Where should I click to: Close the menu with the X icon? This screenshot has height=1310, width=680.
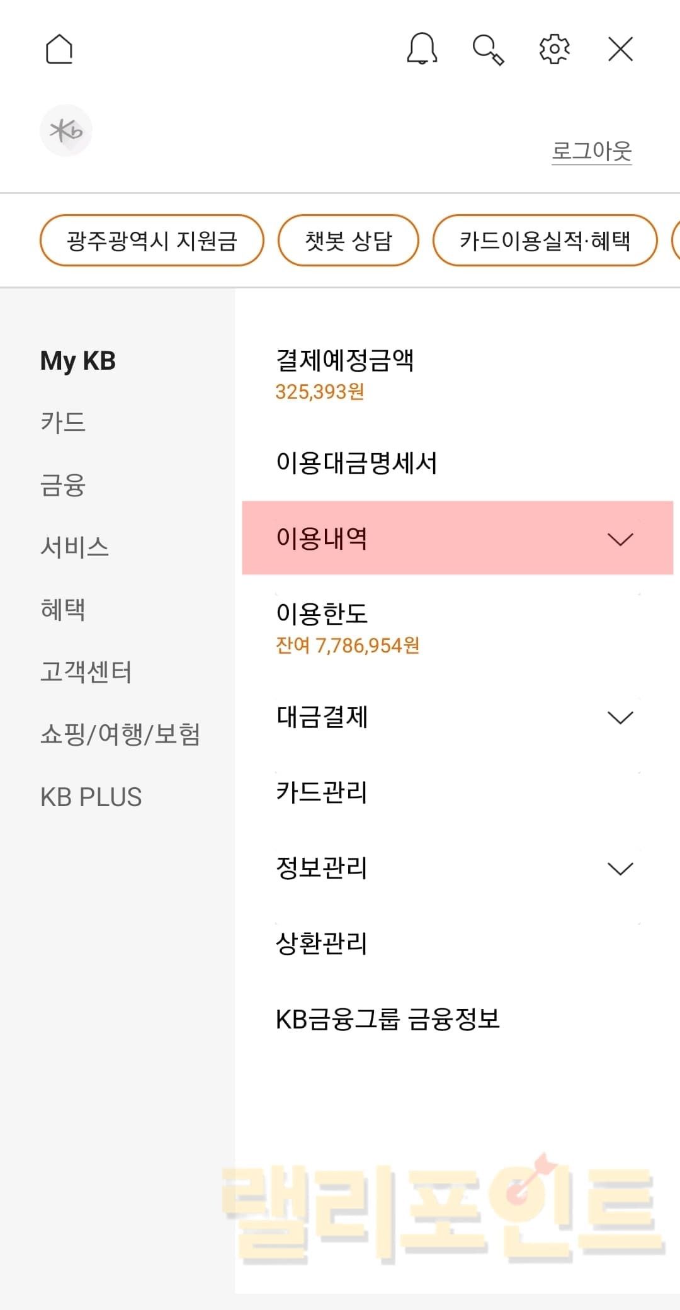click(x=620, y=49)
